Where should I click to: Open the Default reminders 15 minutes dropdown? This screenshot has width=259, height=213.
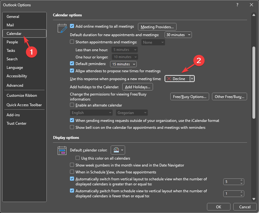123,64
